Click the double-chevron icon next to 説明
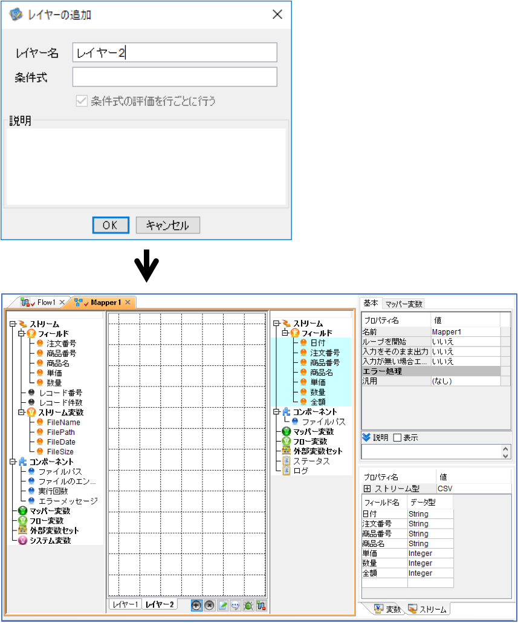The width and height of the screenshot is (518, 623). click(366, 437)
